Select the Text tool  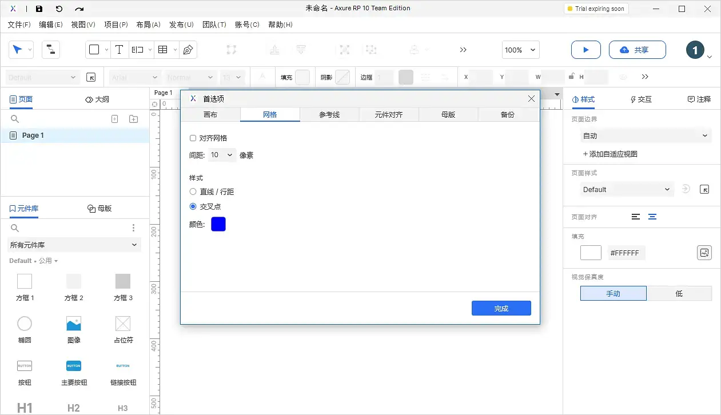(119, 50)
